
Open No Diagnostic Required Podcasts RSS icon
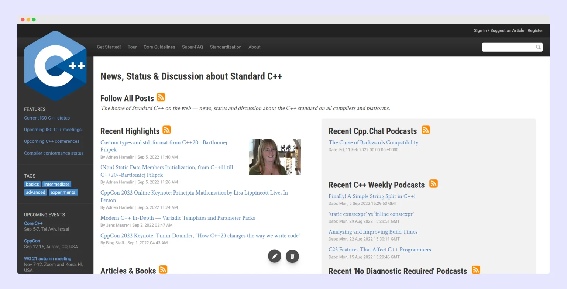point(476,270)
